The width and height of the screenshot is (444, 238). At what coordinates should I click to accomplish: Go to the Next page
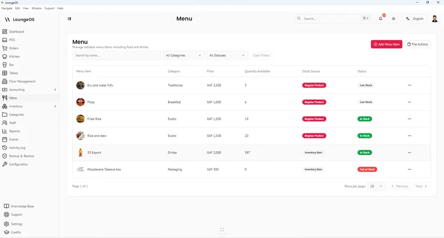click(421, 186)
